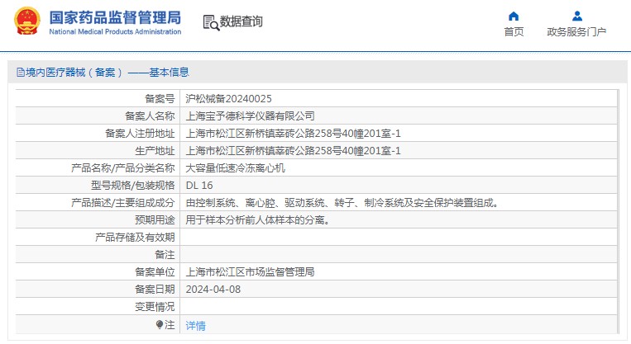
Task: Click the 生产地址 row label
Action: (155, 151)
